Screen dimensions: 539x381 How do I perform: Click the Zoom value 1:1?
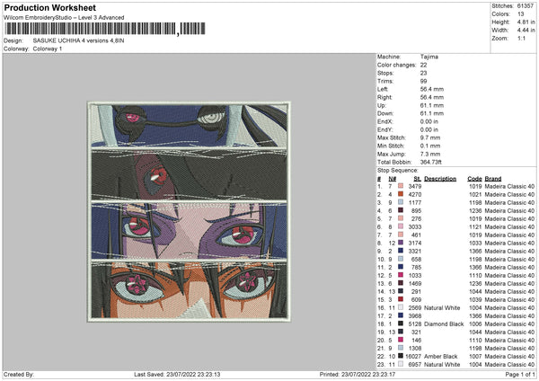pos(521,38)
